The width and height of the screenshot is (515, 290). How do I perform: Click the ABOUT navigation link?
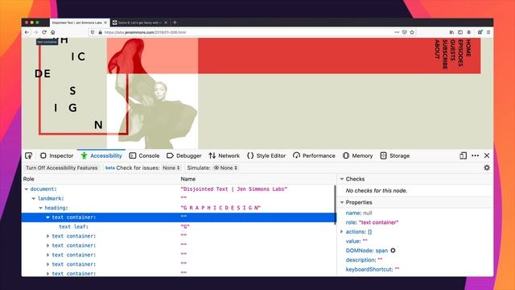437,49
